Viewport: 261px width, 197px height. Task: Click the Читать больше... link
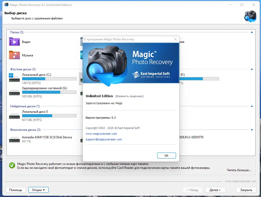tap(239, 170)
